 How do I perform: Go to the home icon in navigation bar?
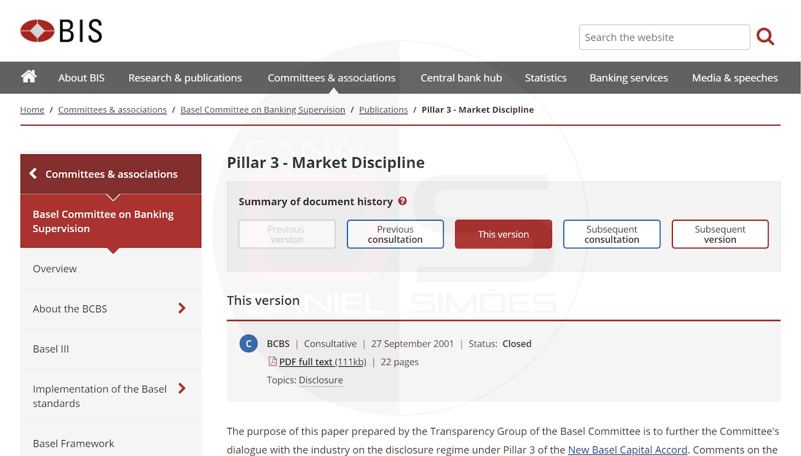[x=29, y=76]
